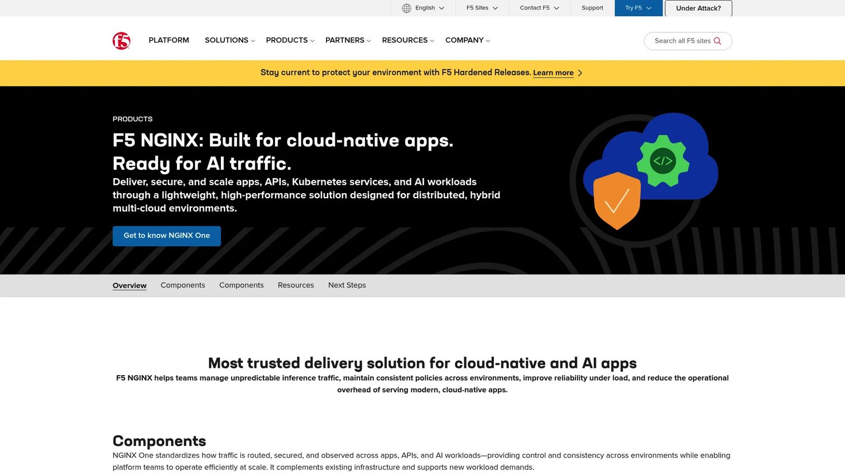Jump to the Next Steps tab
This screenshot has width=845, height=475.
coord(347,285)
